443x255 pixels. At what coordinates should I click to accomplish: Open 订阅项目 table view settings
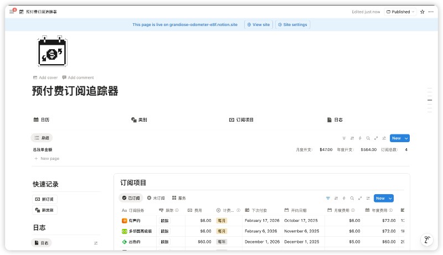[x=368, y=198]
